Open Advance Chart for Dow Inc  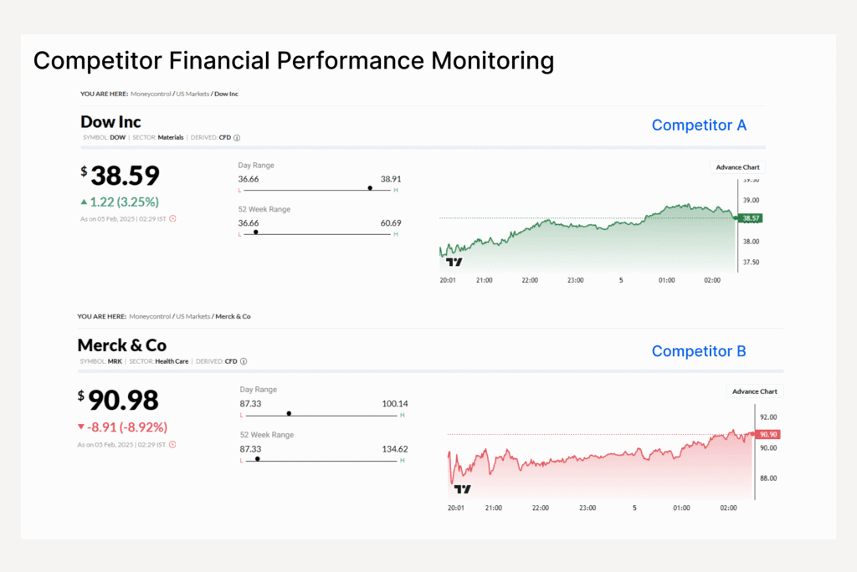click(x=737, y=166)
